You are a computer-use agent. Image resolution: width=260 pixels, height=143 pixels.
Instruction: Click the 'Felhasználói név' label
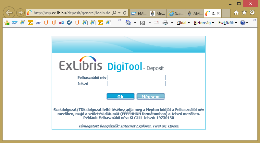(x=92, y=77)
